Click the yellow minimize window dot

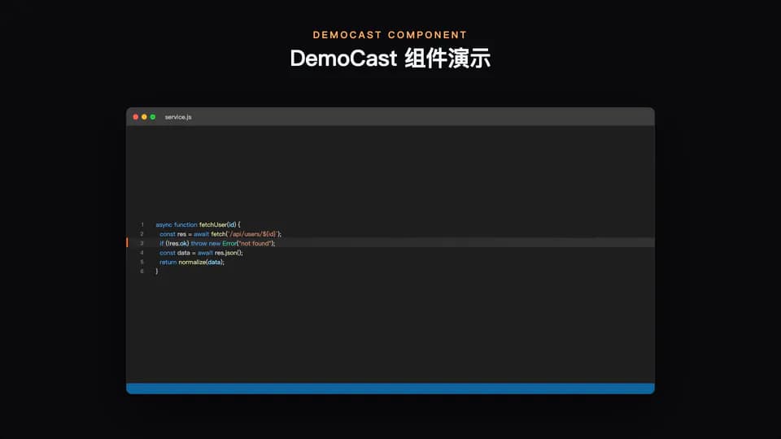click(145, 117)
